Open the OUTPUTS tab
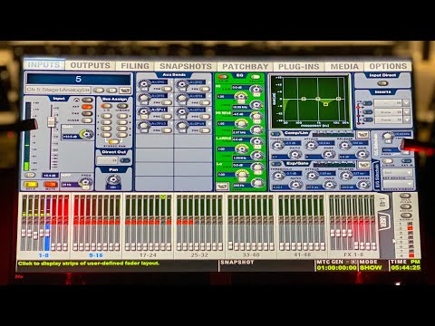Viewport: 435px width, 326px height. 90,65
